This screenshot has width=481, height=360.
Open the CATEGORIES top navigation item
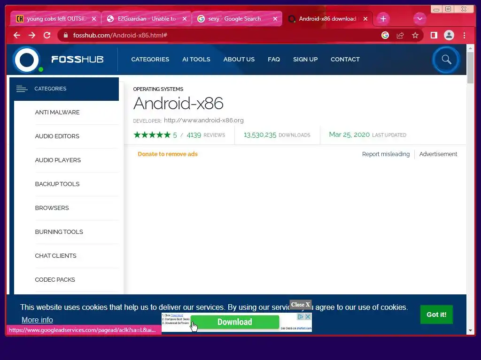[150, 60]
